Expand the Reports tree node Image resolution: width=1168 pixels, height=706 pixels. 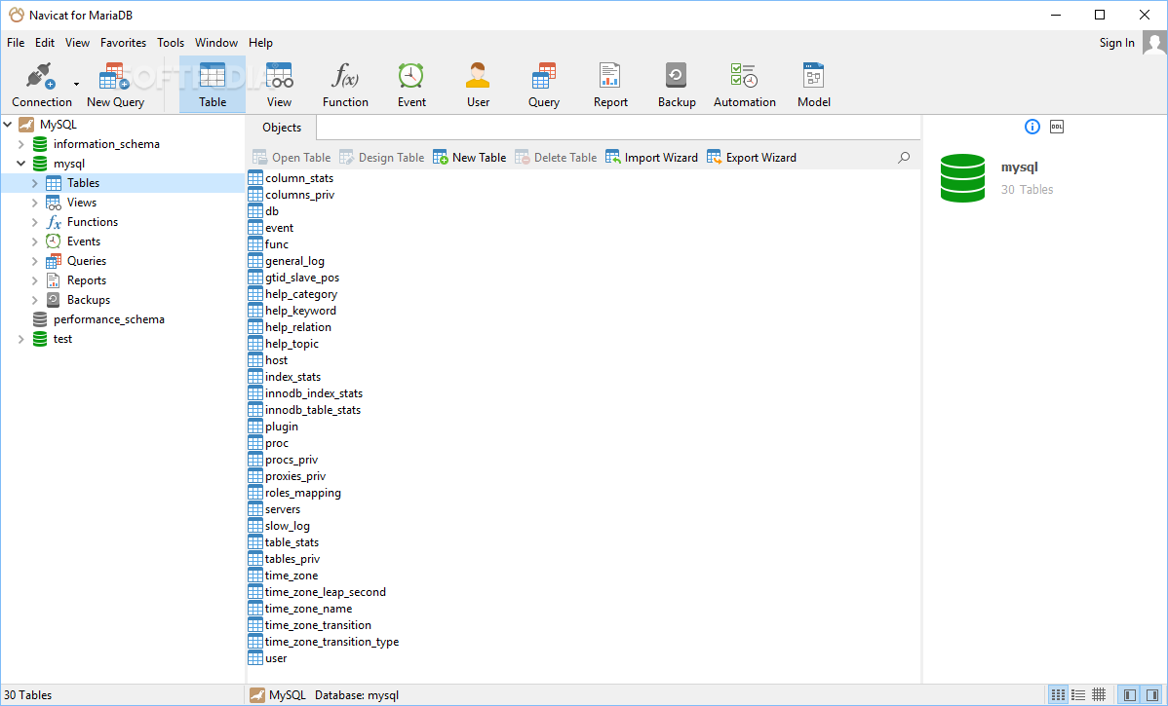point(34,280)
